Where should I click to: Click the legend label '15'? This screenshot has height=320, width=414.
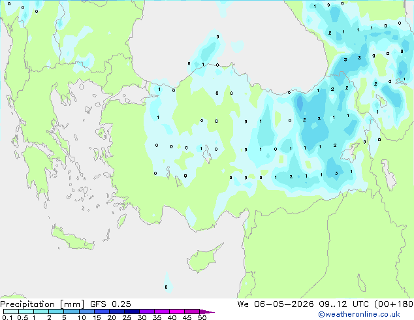(97, 317)
